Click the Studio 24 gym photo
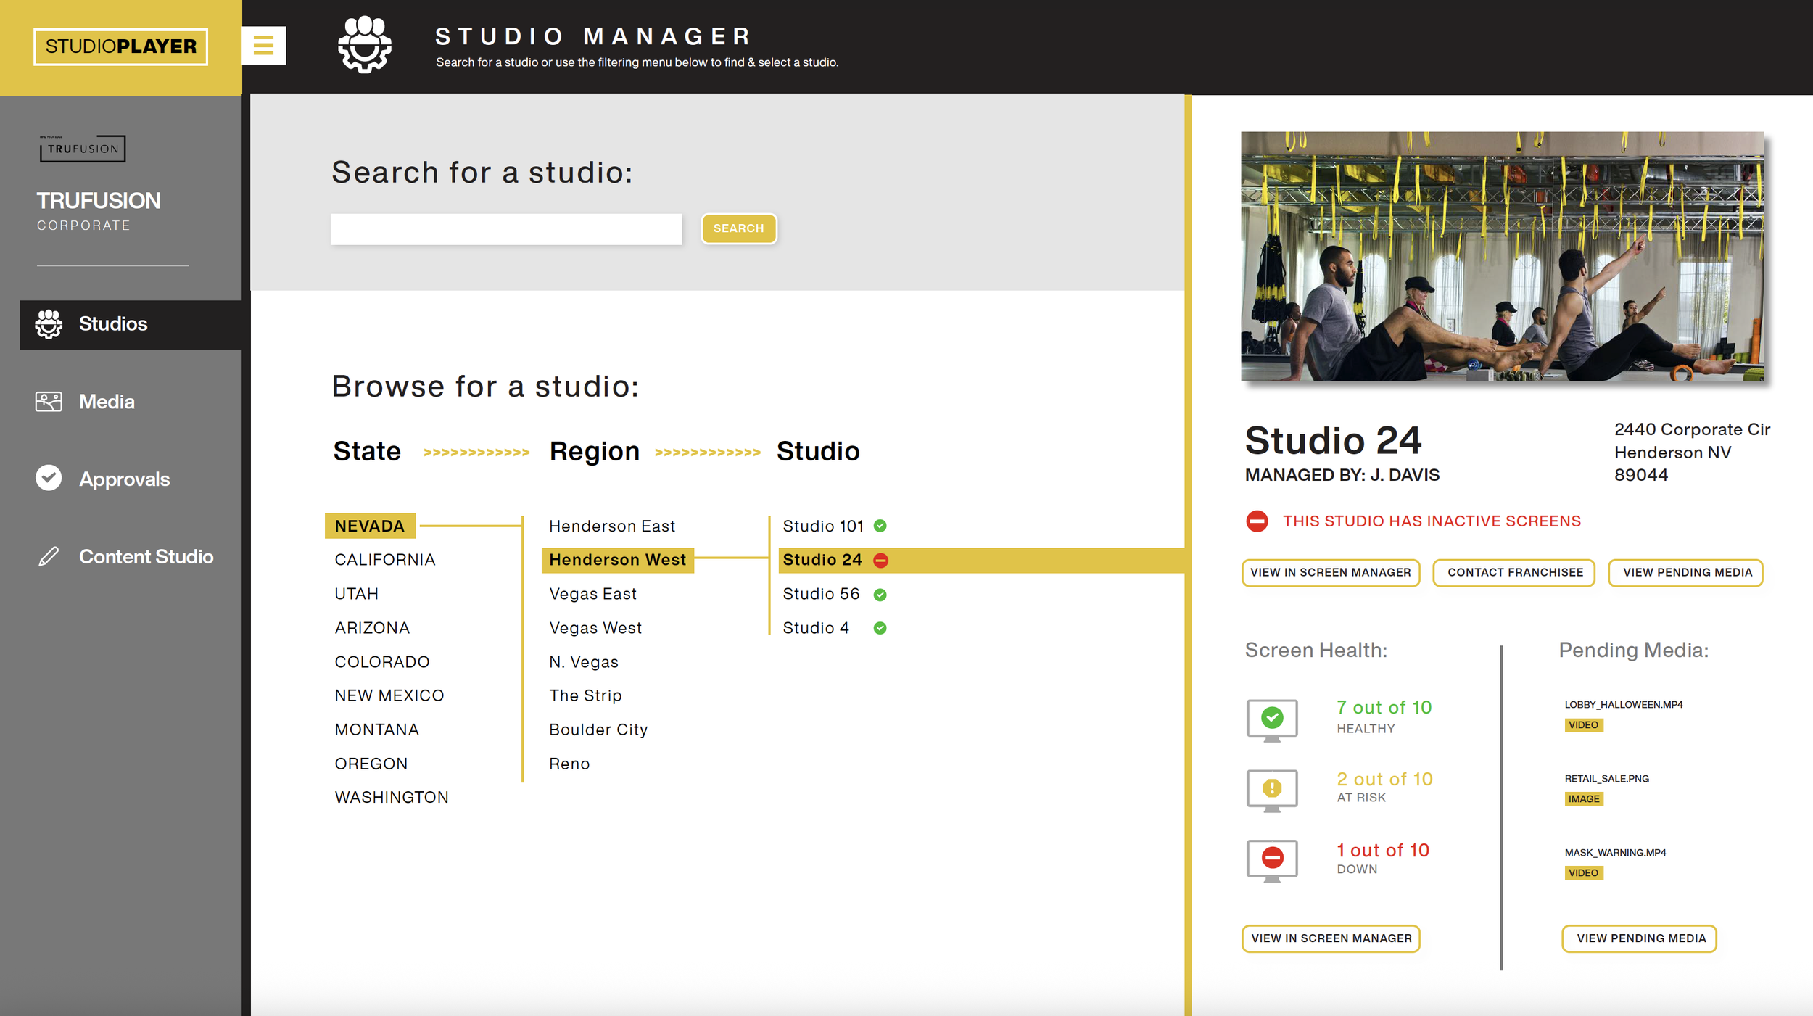 click(1502, 256)
